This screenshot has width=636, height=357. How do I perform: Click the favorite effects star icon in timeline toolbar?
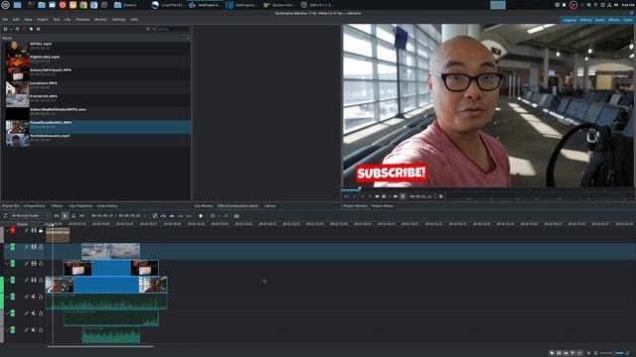coord(201,216)
